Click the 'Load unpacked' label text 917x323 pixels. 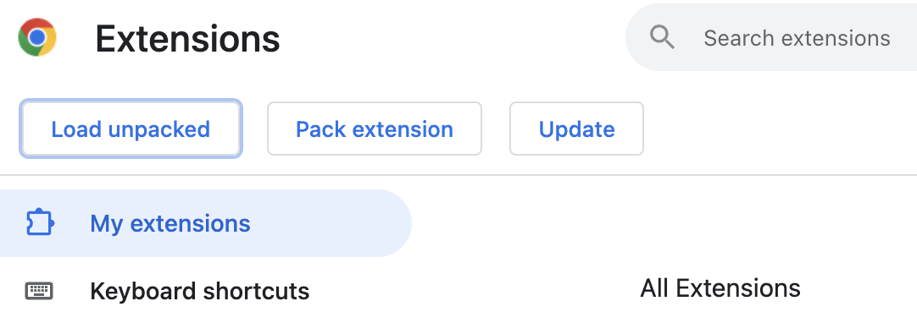131,129
